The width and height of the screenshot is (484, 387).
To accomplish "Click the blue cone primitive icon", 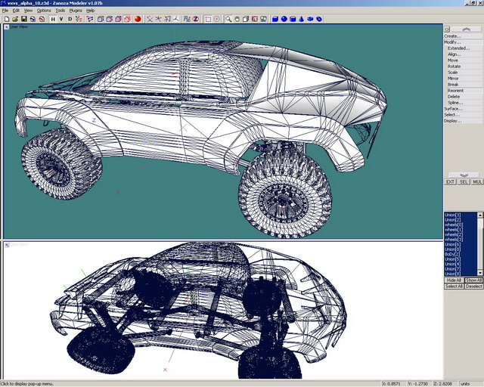I will click(x=302, y=19).
